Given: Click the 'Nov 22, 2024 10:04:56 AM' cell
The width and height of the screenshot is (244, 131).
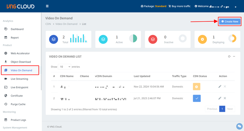Looking at the screenshot, I should point(149,87).
